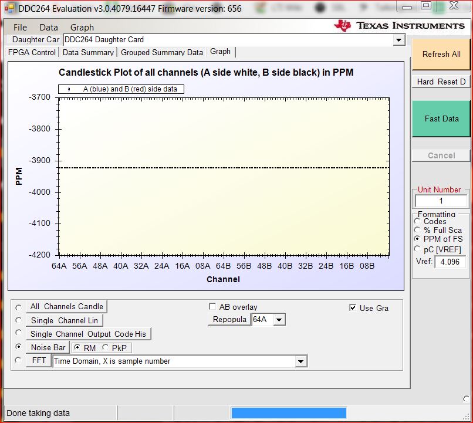Select the All Channels Candle radio button
This screenshot has height=423, width=473.
(19, 307)
